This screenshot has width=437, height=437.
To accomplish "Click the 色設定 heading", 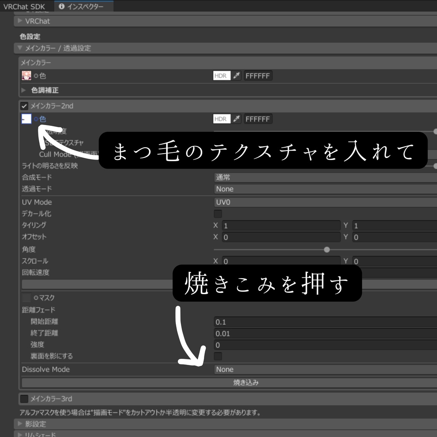I will (30, 37).
